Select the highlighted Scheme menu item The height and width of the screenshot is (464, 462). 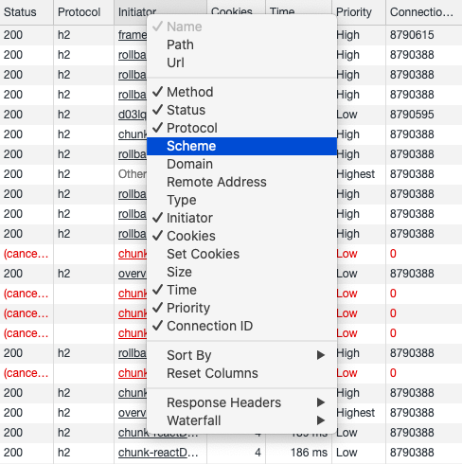tap(241, 146)
